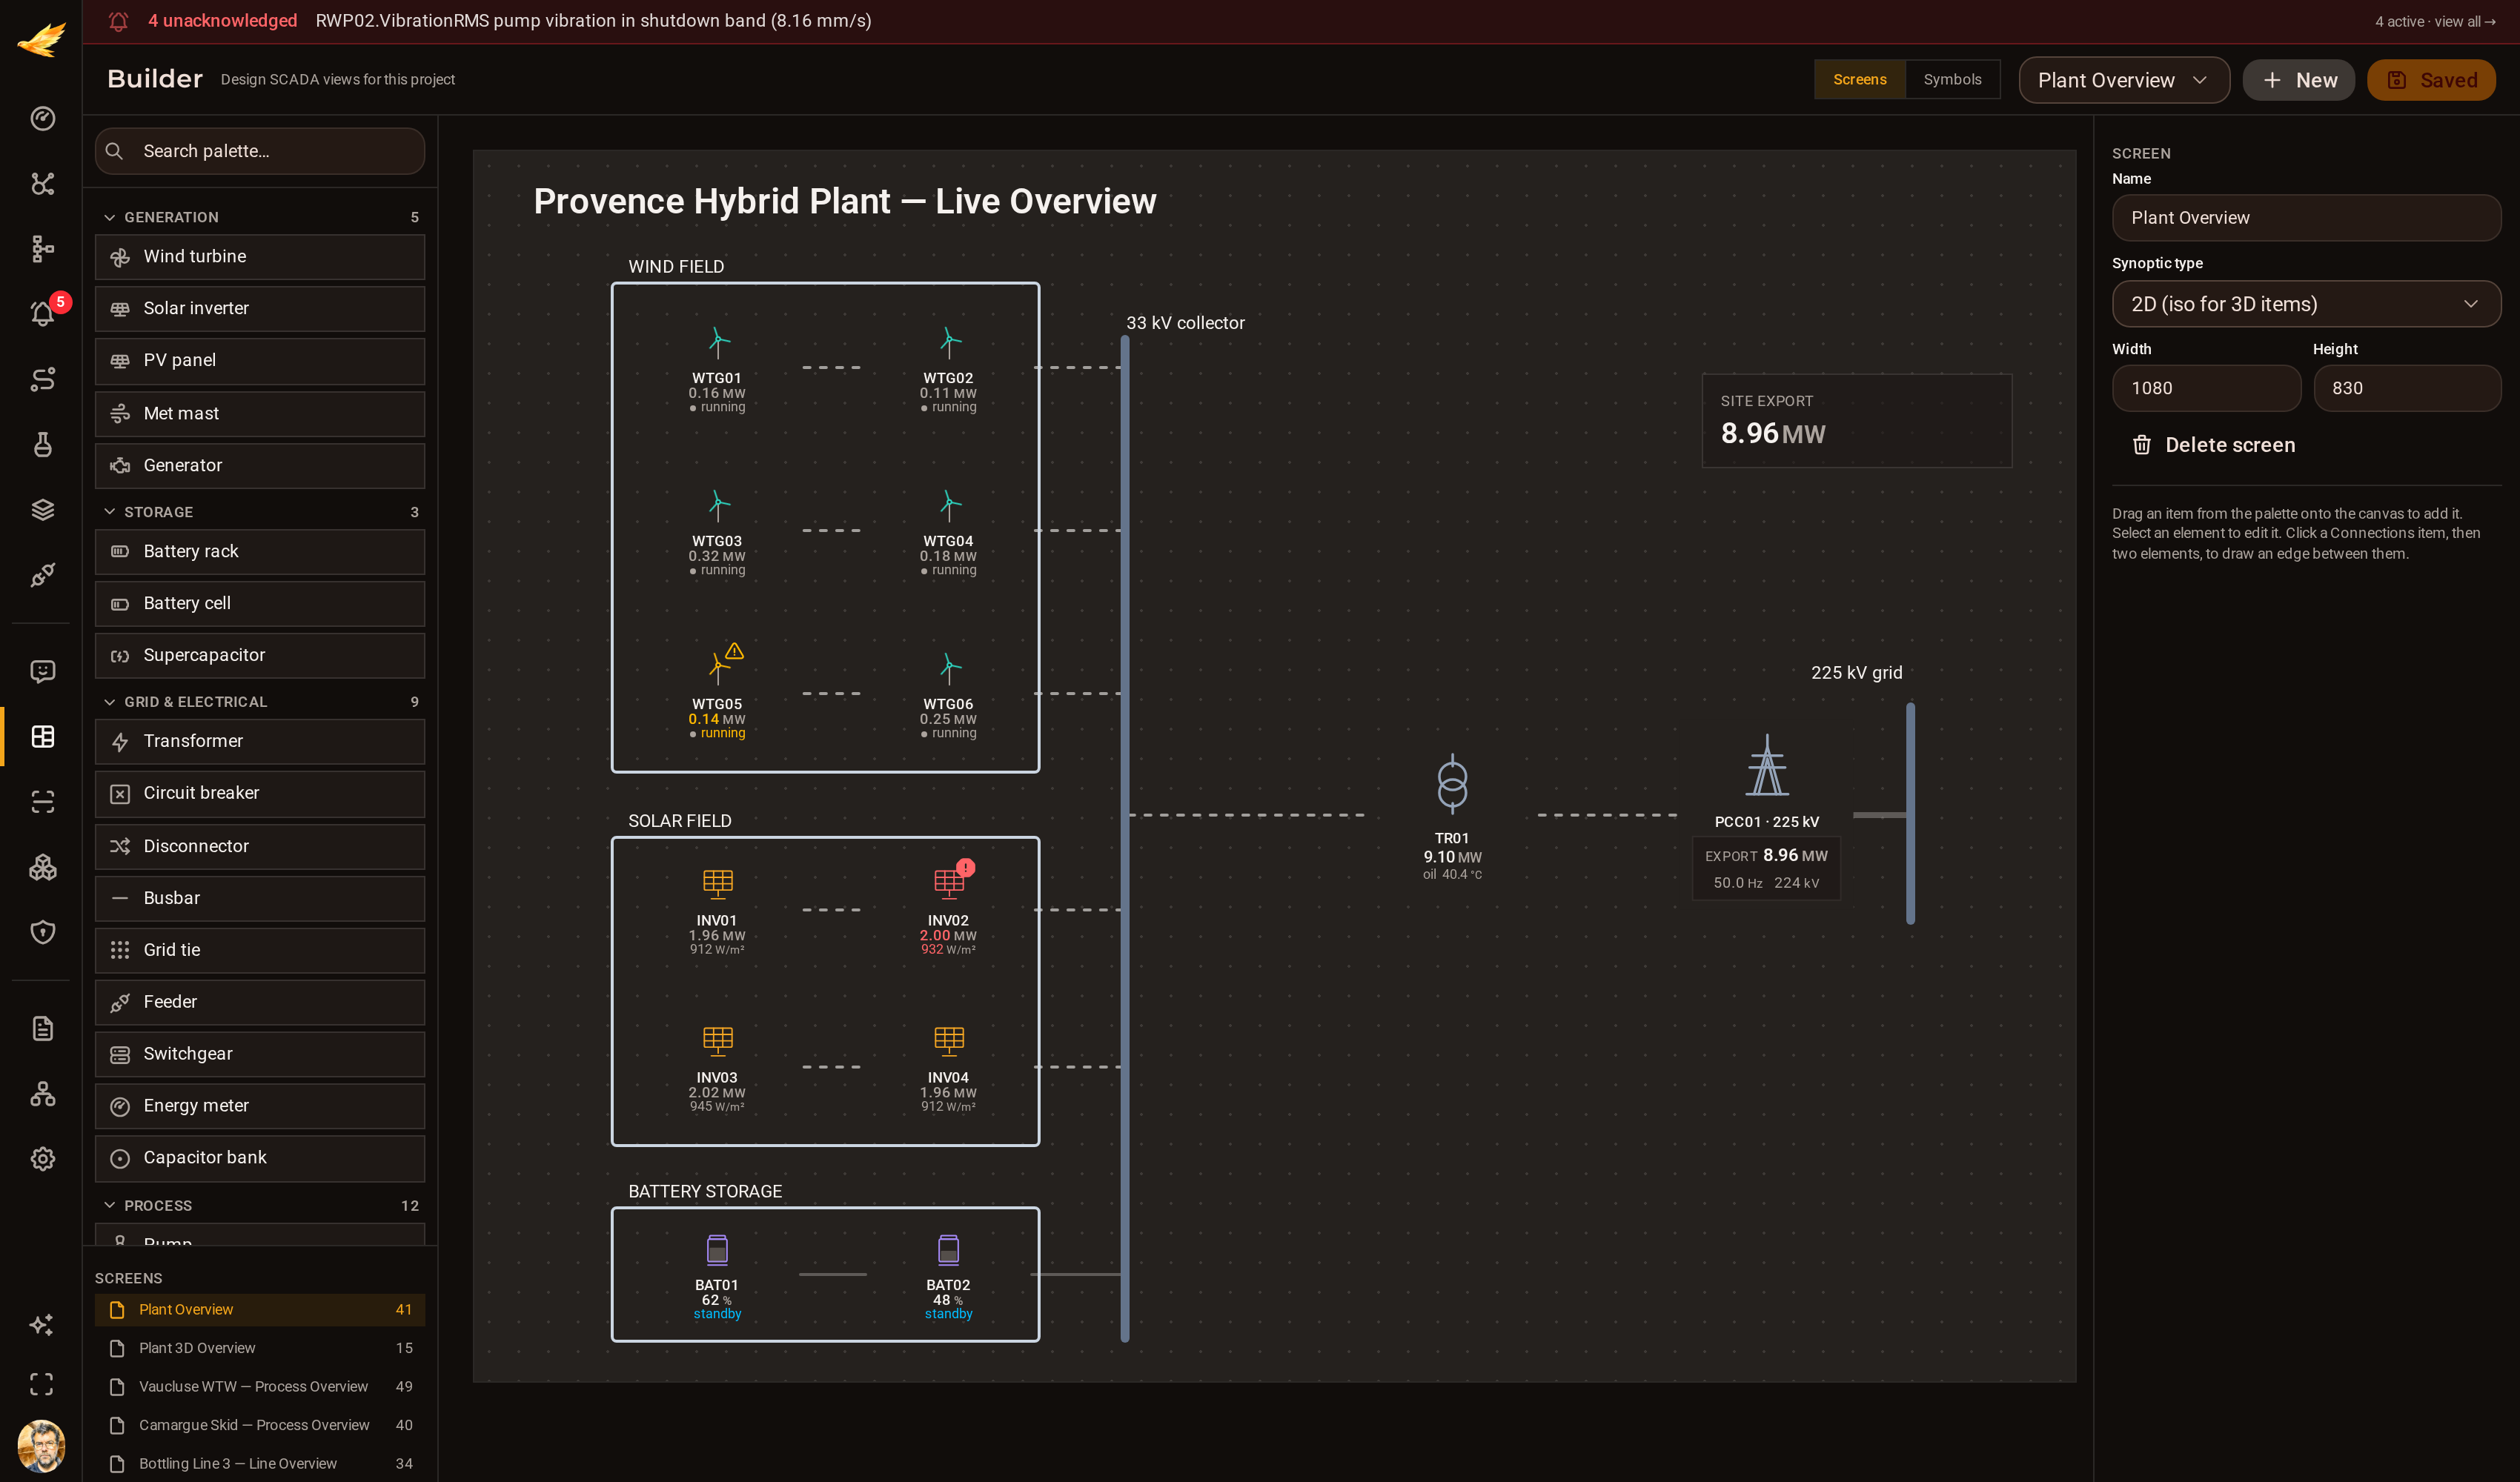This screenshot has width=2520, height=1482.
Task: Open the AI sparkles icon in sidebar
Action: (x=42, y=1324)
